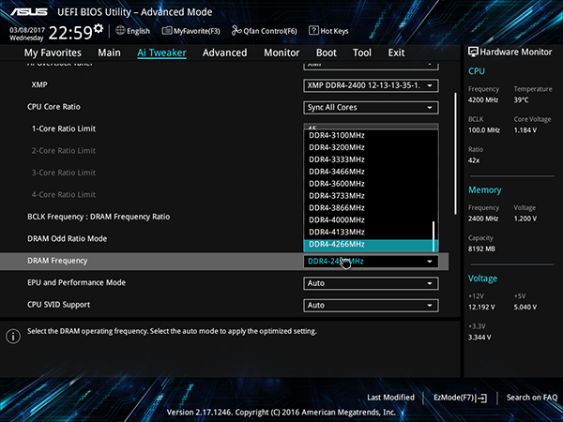The height and width of the screenshot is (422, 563).
Task: Open MyFavorite(F3) list icon
Action: pos(167,31)
